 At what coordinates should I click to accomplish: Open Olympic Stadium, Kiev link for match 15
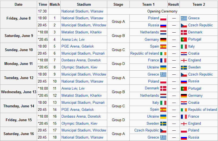(x=79, y=124)
